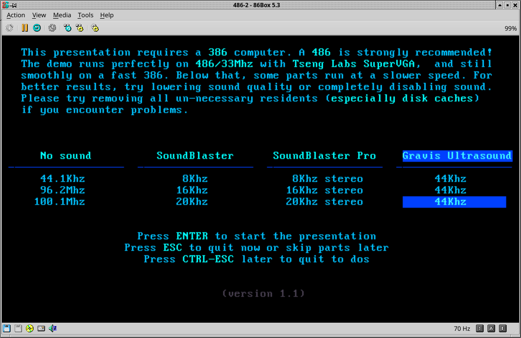Click the speaker sound status icon
This screenshot has width=521, height=338.
(53, 328)
